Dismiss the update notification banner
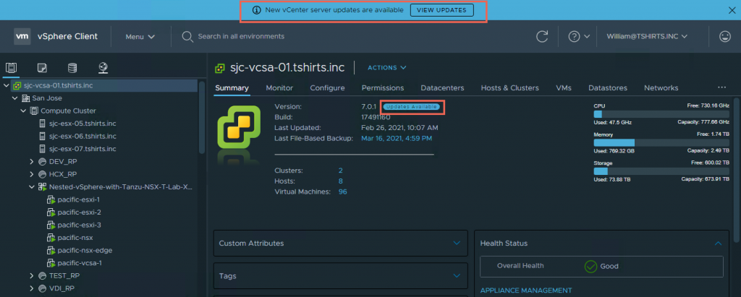 point(732,10)
